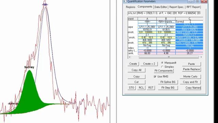The width and height of the screenshot is (218, 123).
Task: Click the Copy Names button
Action: pos(193,88)
